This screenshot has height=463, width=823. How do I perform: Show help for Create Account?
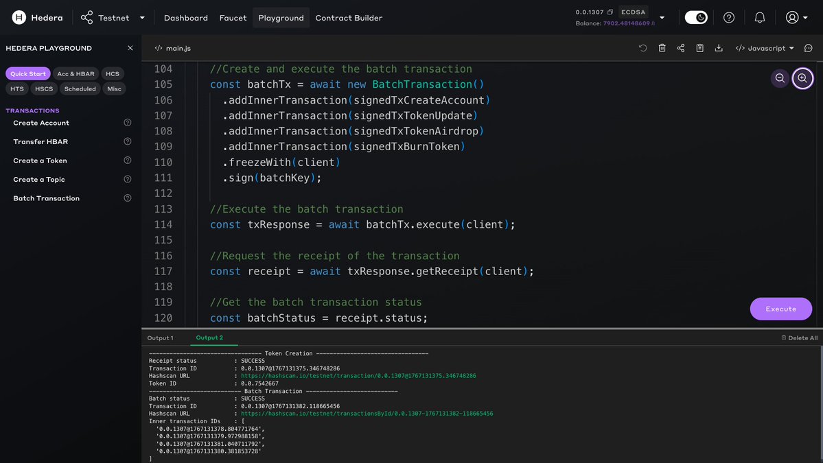coord(127,122)
